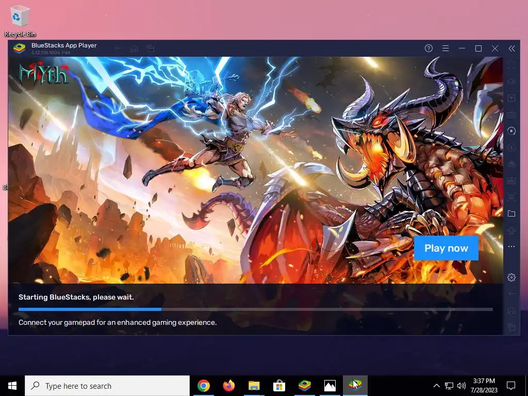Click the network icon in system tray
Screen dimensions: 528x396
click(449, 386)
